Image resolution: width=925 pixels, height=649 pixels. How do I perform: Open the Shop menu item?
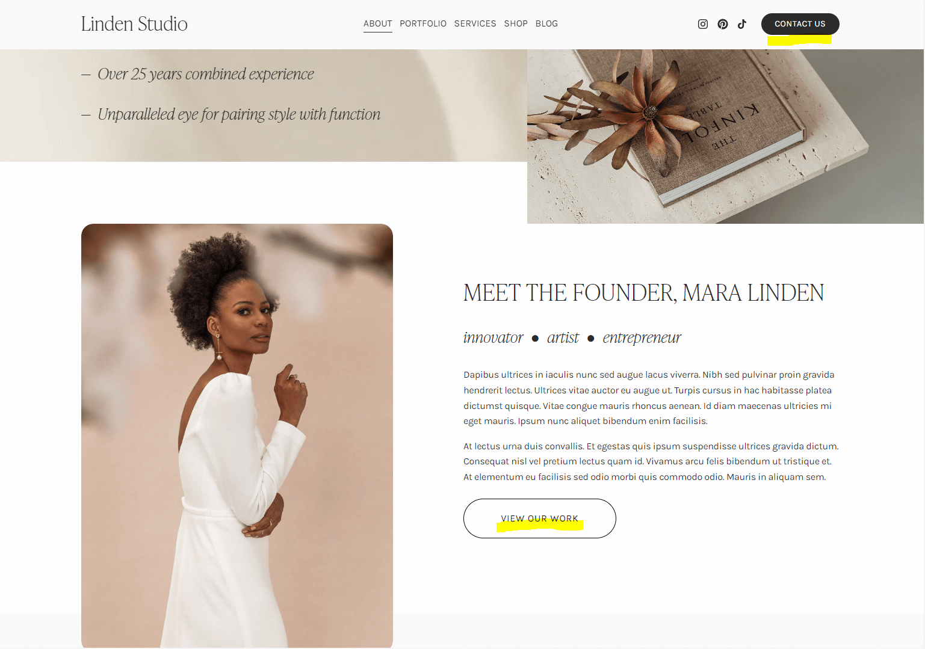pos(516,23)
